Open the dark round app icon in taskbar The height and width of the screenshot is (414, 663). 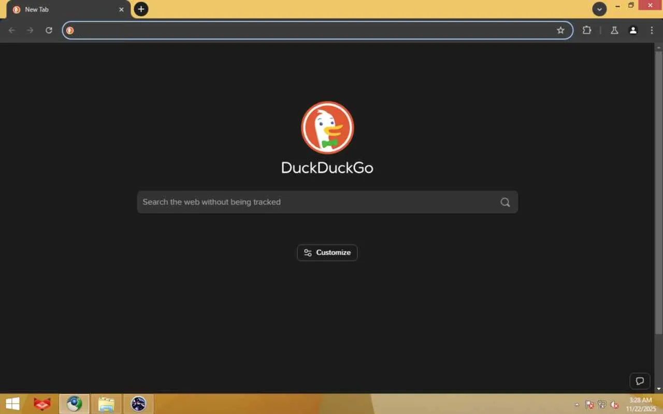point(138,404)
